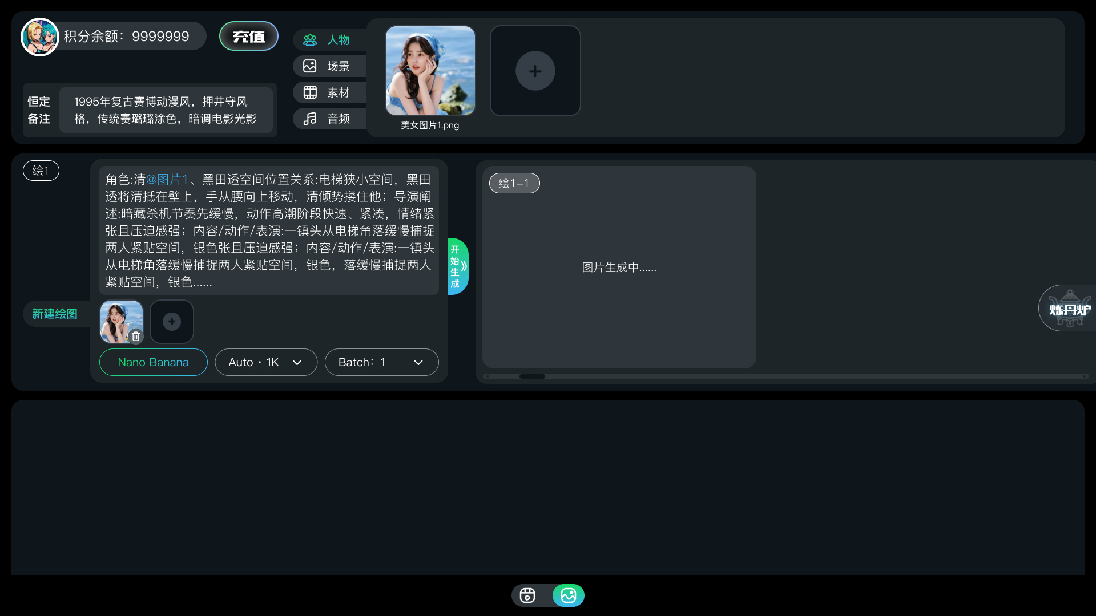Viewport: 1096px width, 616px height.
Task: Click the 炼丹炉 furnace icon on the right
Action: coord(1071,308)
